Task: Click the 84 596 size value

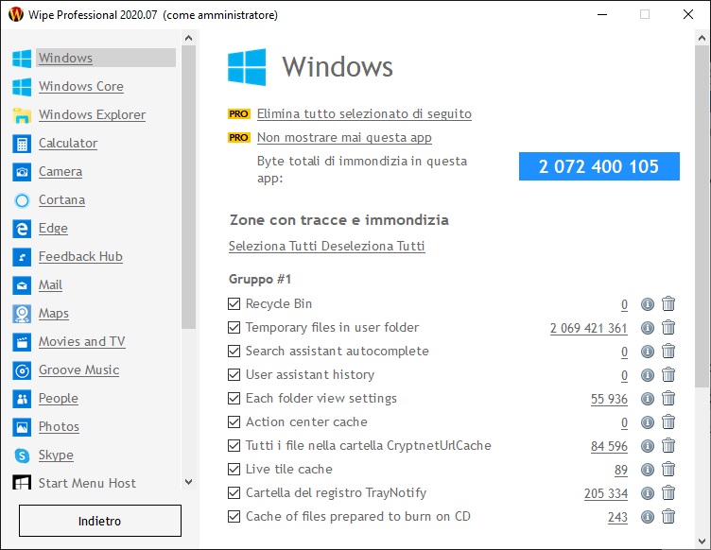Action: (609, 446)
